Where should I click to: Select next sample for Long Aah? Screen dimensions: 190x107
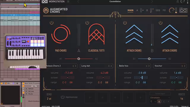[x=111, y=66]
